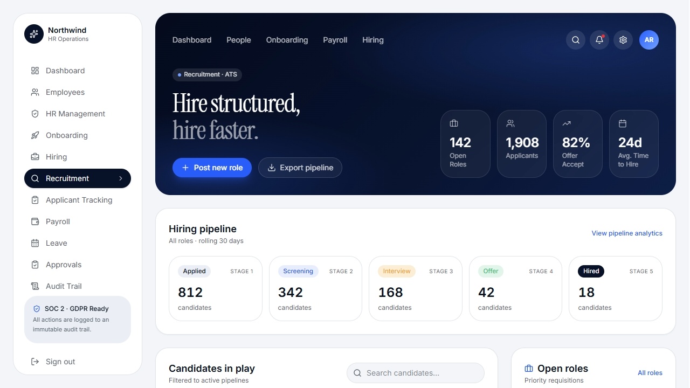Click 'Filtered to active pipelines' text
690x388 pixels.
point(209,380)
